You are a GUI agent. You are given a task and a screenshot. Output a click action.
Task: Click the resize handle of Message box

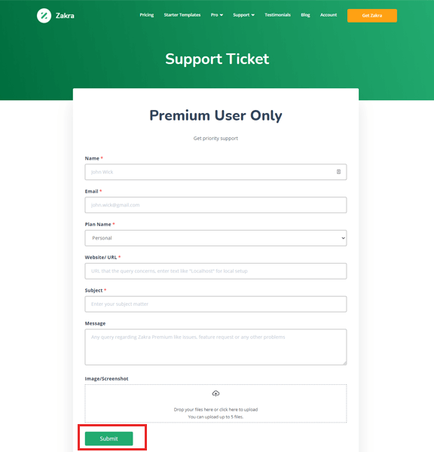tap(344, 362)
